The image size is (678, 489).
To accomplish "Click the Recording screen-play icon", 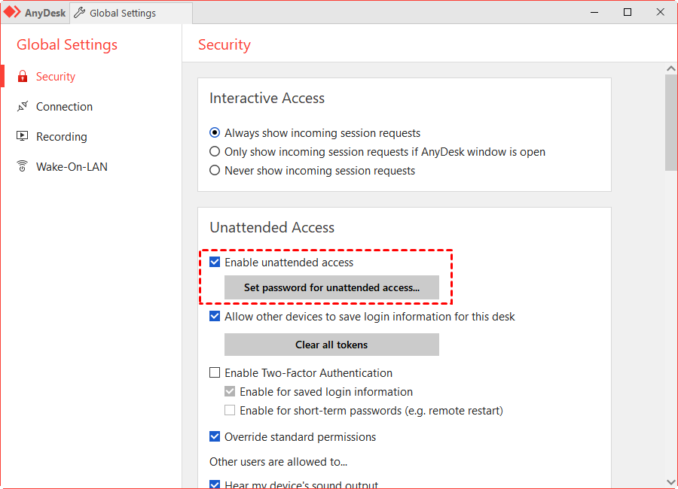I will pyautogui.click(x=22, y=136).
